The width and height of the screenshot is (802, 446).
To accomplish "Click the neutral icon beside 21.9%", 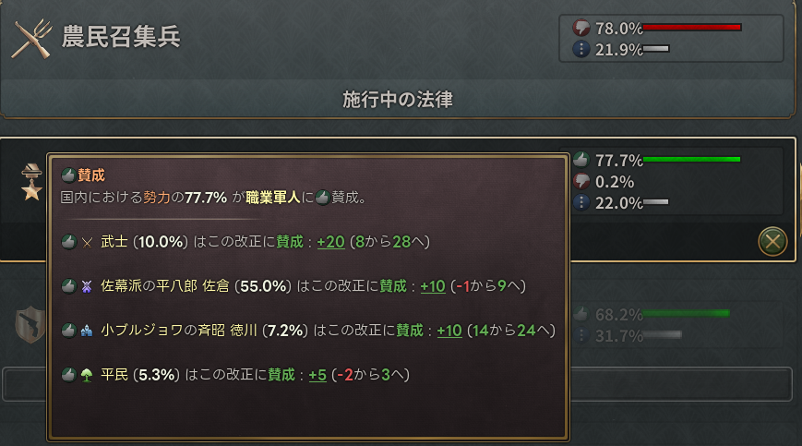I will pos(581,49).
